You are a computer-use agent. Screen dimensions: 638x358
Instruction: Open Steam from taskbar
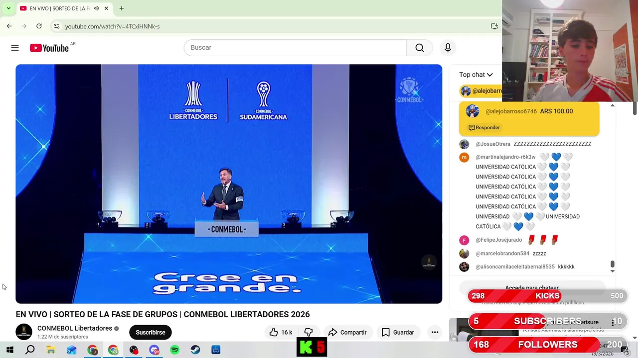click(195, 350)
